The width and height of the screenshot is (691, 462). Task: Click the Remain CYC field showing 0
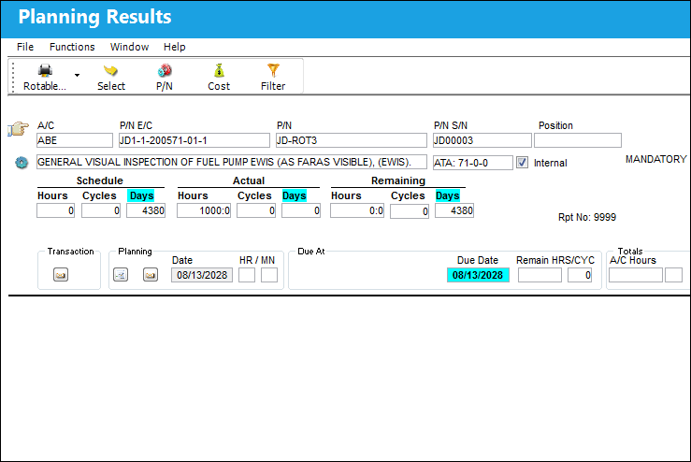(x=580, y=275)
